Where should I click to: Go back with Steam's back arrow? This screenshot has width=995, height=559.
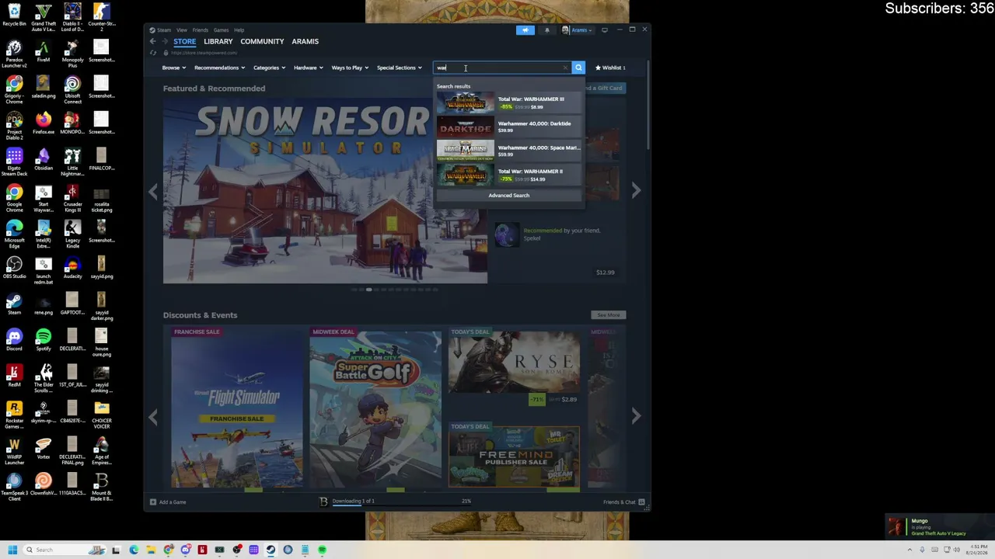(153, 41)
